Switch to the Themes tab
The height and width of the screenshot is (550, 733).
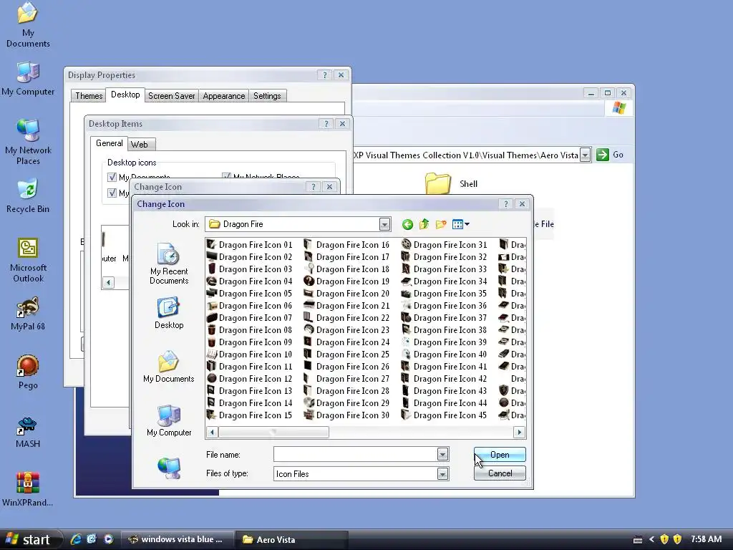point(89,96)
